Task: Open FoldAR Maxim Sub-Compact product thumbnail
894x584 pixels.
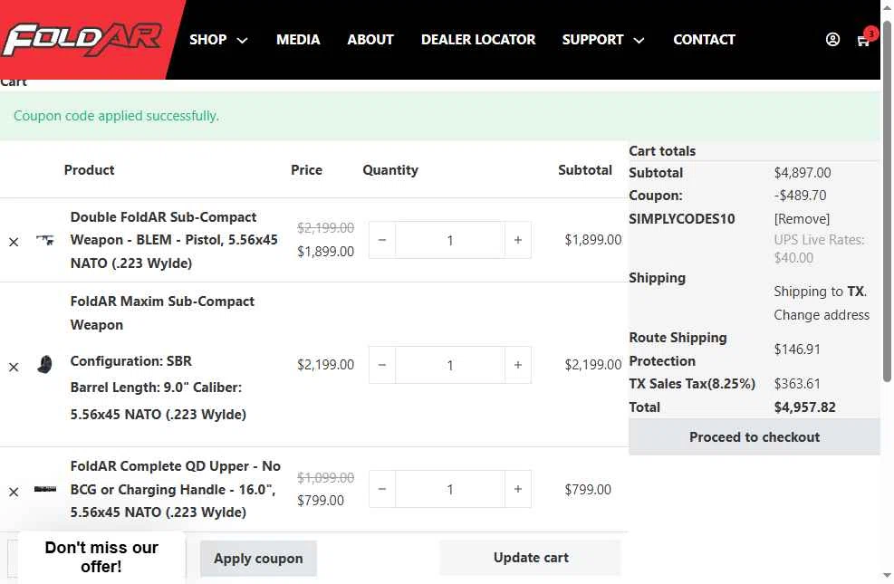Action: (45, 364)
